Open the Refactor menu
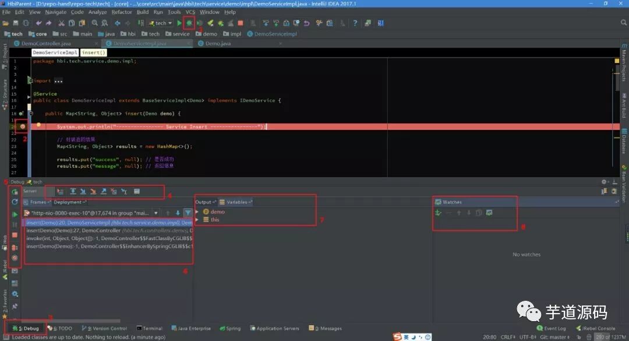 coord(122,12)
